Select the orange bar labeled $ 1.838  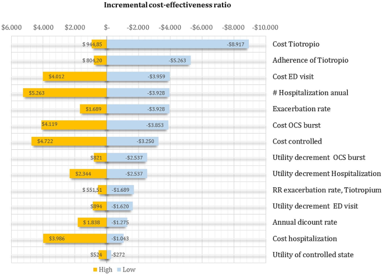[x=92, y=222]
